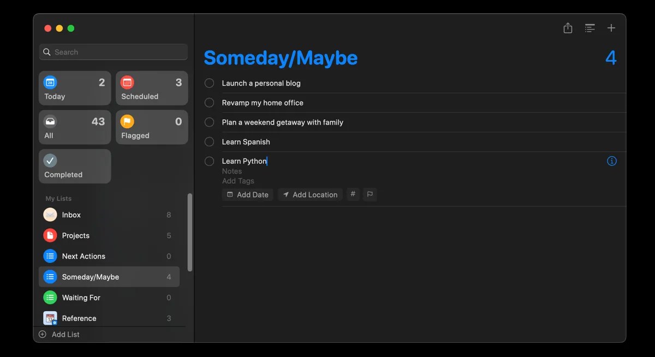Click the tag (#) icon in the reminder editor
The image size is (655, 357).
(353, 194)
